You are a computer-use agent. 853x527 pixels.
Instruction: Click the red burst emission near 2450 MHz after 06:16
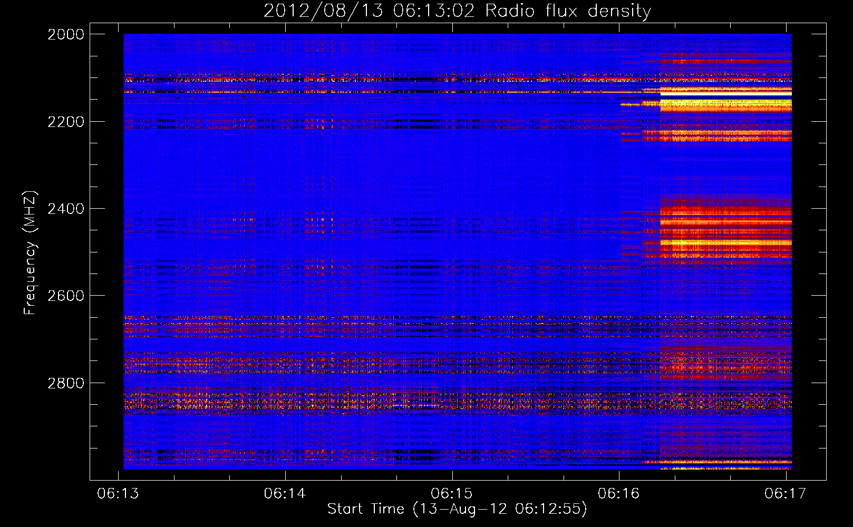726,232
